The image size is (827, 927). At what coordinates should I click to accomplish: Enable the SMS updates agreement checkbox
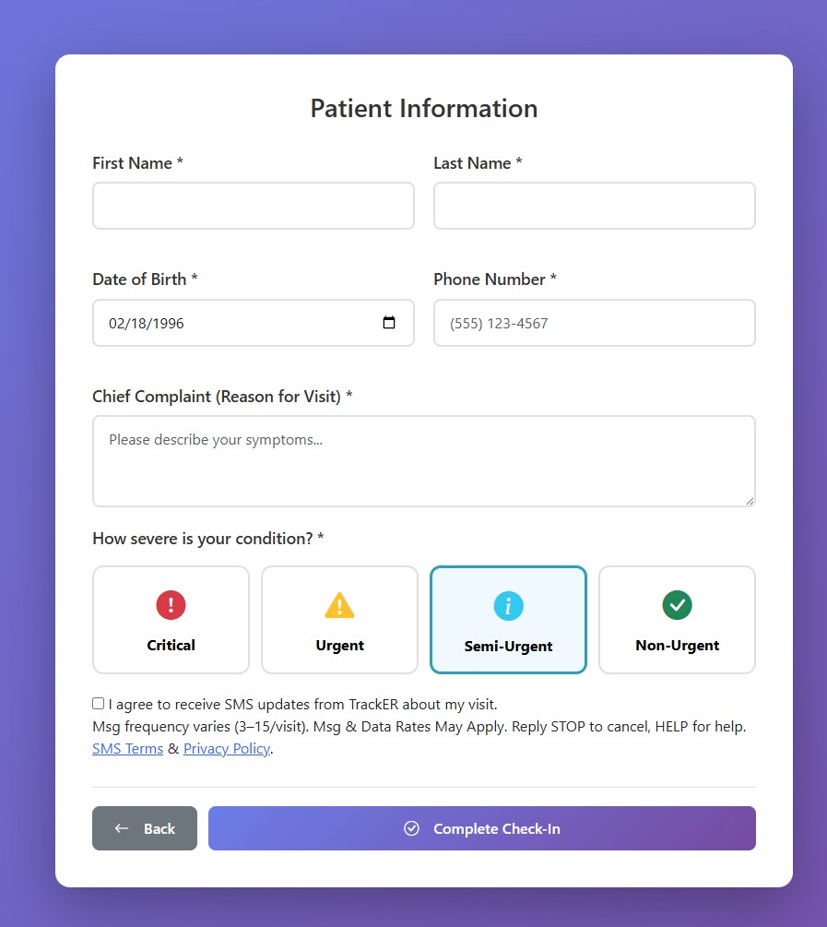coord(98,703)
